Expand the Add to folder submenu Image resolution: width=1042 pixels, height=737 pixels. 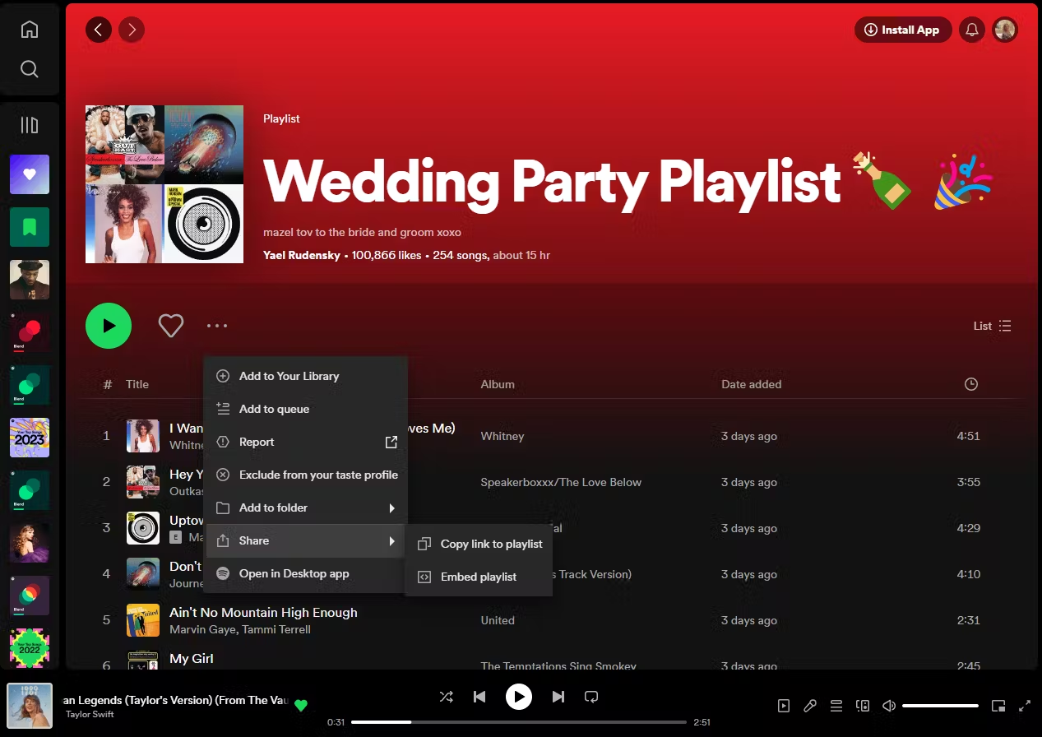306,508
